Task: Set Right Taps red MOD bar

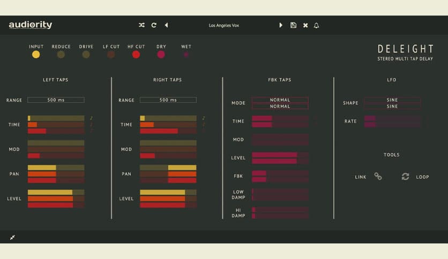Action: click(x=168, y=156)
